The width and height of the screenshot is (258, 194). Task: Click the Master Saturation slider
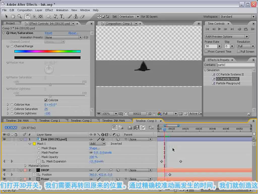coord(50,84)
